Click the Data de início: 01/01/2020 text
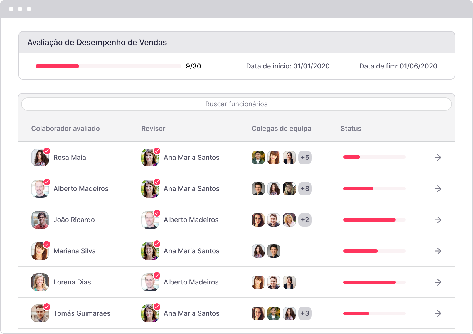Viewport: 473px width, 334px height. click(288, 66)
